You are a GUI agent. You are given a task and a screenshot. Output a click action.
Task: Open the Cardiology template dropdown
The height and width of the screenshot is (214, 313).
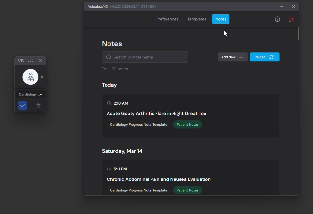click(x=31, y=94)
